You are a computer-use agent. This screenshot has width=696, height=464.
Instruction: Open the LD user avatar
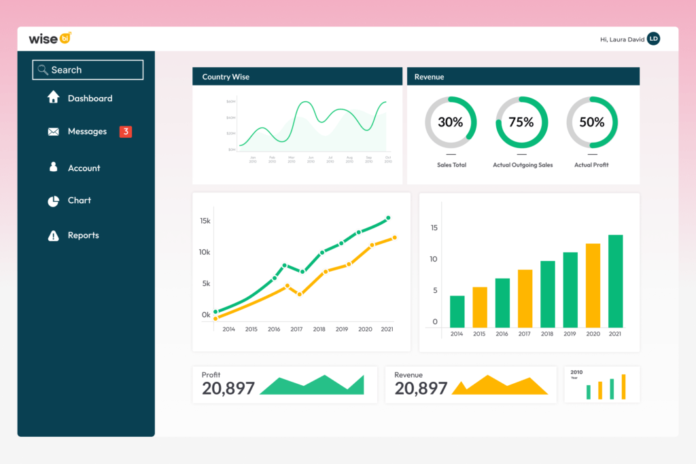point(653,39)
